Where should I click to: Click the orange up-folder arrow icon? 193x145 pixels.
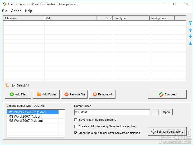pos(7,85)
